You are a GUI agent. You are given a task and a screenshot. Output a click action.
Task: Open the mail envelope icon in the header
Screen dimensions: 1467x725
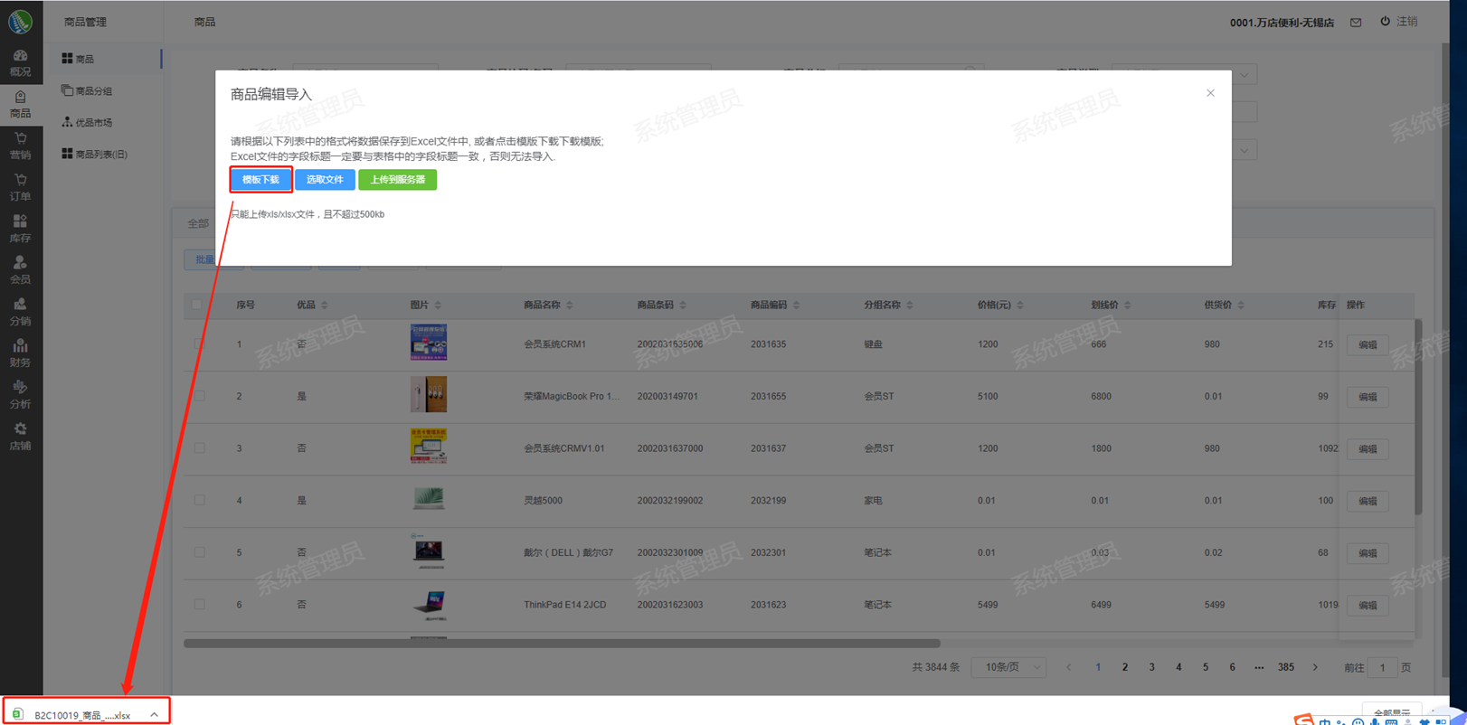1356,23
